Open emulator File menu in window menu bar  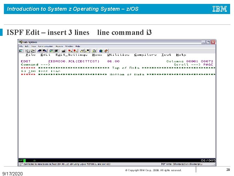coord(21,46)
